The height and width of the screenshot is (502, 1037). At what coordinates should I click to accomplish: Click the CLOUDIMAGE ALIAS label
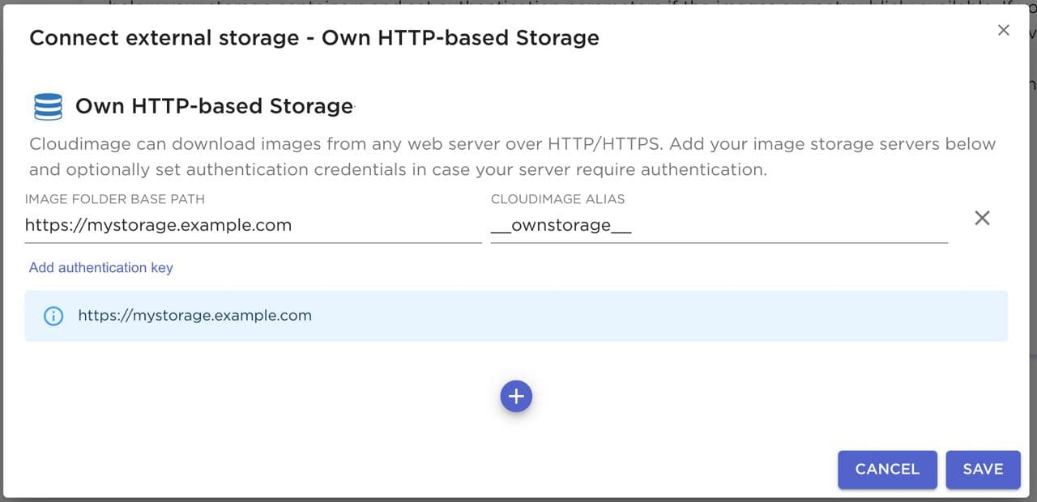point(557,199)
